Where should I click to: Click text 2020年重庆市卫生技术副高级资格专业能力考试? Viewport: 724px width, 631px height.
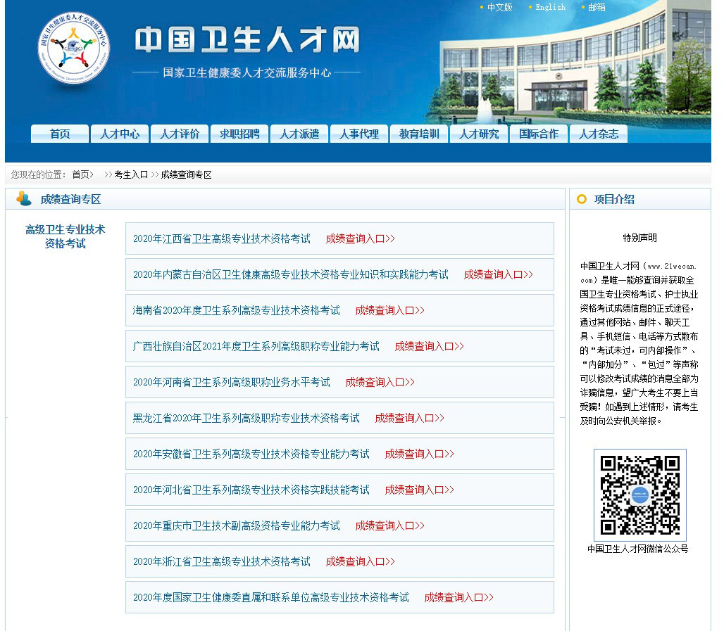coord(237,526)
